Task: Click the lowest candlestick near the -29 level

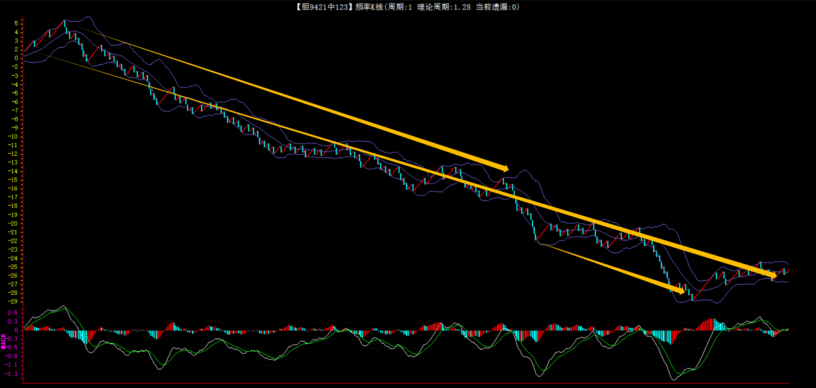Action: [692, 297]
